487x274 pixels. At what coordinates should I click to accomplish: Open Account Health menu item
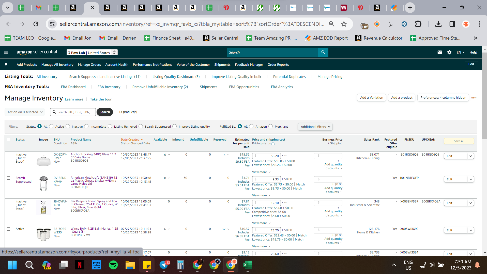pyautogui.click(x=117, y=64)
